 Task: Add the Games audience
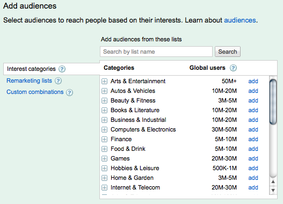point(253,158)
